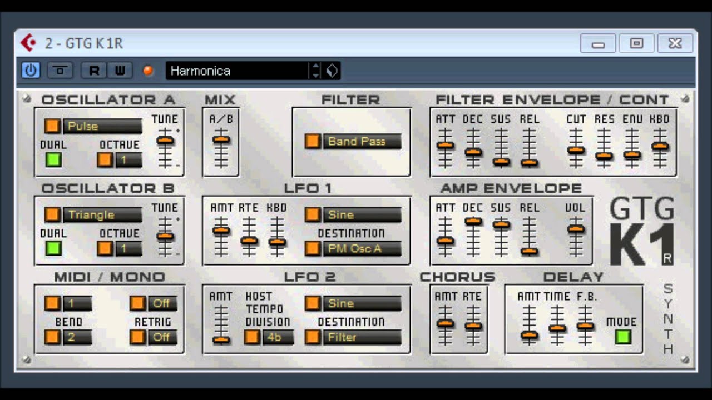The image size is (712, 400).
Task: Toggle Oscillator A Dual green switch
Action: coord(53,160)
